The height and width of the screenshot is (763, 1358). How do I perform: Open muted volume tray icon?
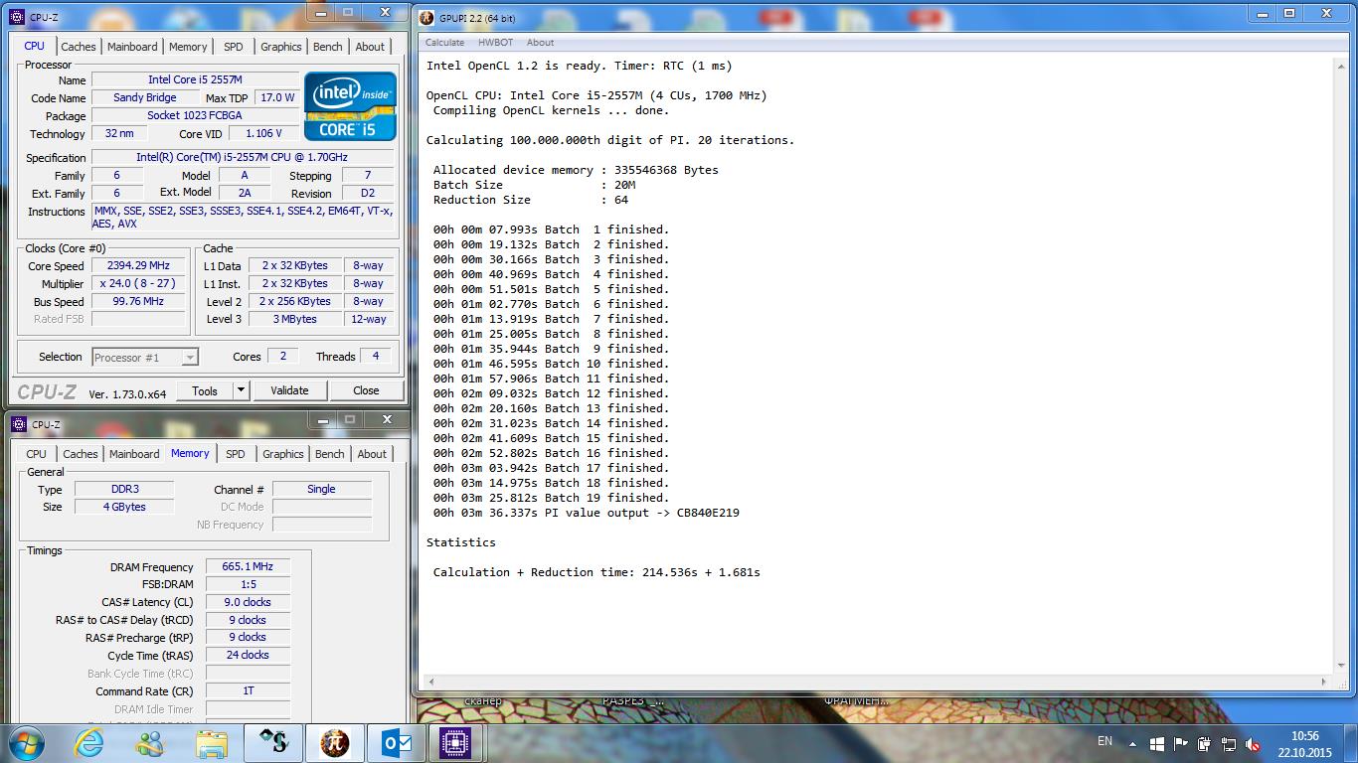tap(1254, 743)
